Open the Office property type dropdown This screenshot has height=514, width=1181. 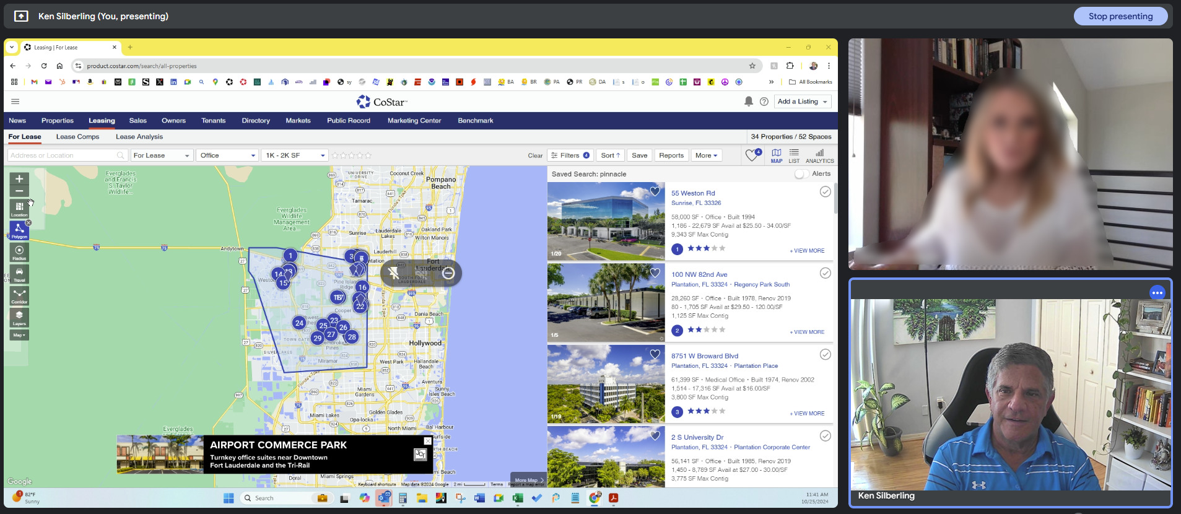(227, 155)
